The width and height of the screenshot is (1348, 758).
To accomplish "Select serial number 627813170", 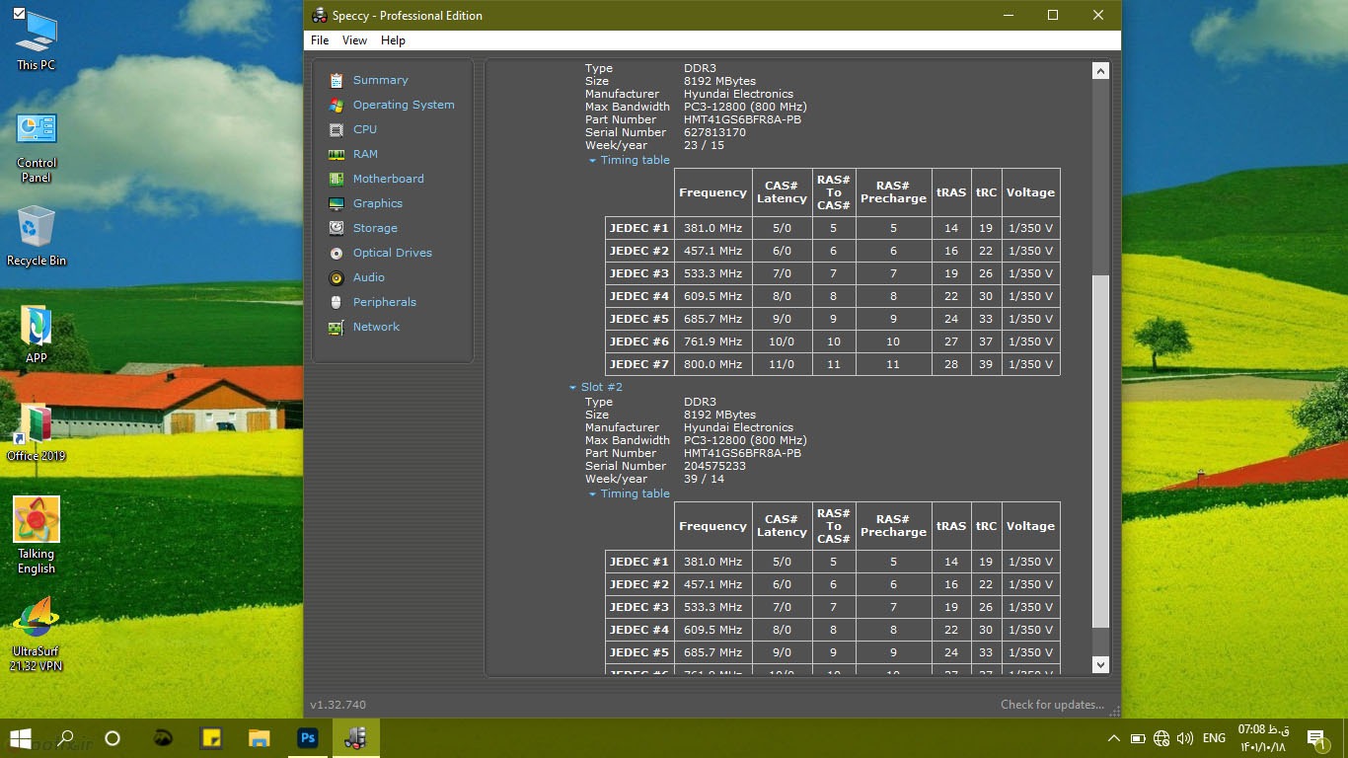I will [714, 132].
